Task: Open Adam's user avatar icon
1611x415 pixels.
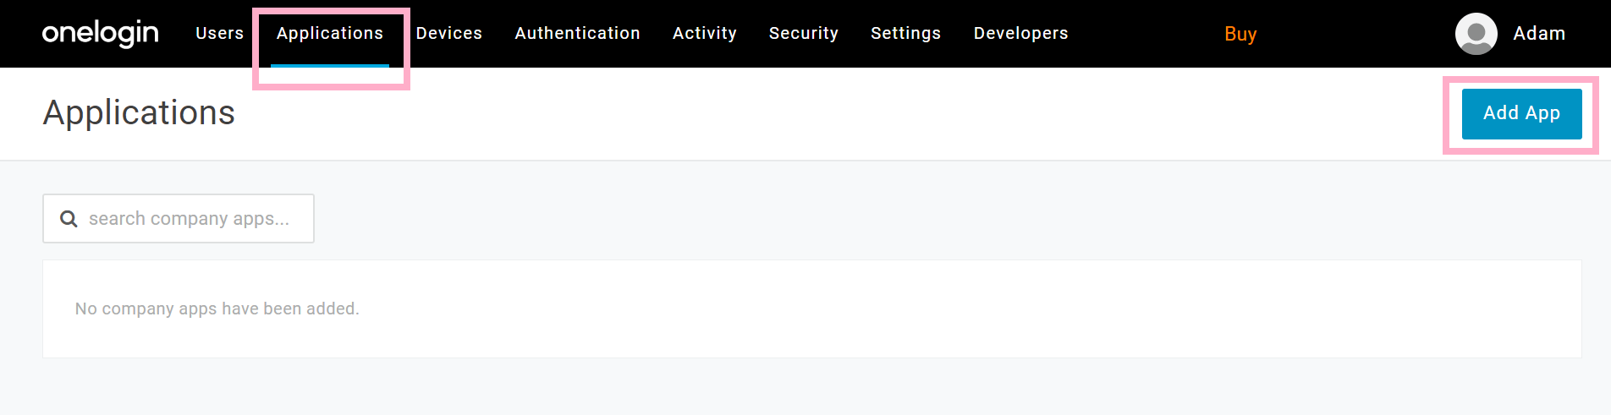Action: (1476, 34)
